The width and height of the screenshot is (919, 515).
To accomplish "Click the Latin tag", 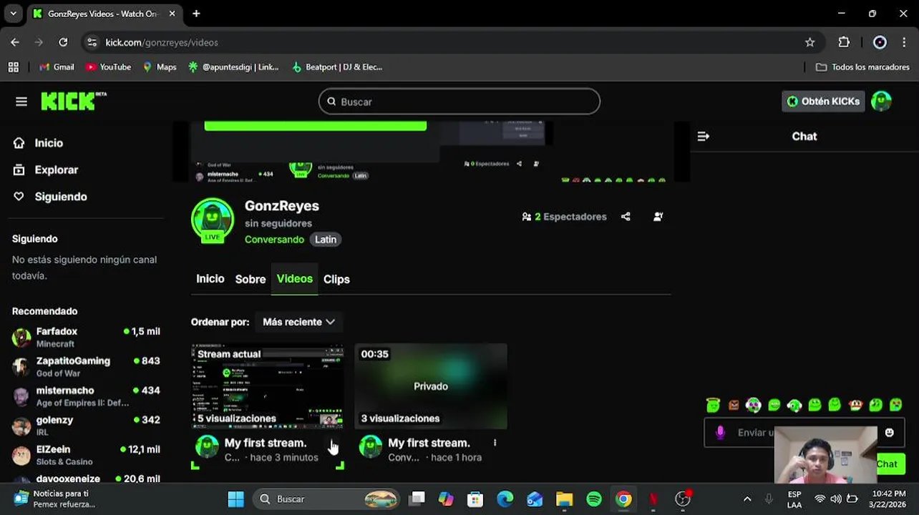I will 326,240.
